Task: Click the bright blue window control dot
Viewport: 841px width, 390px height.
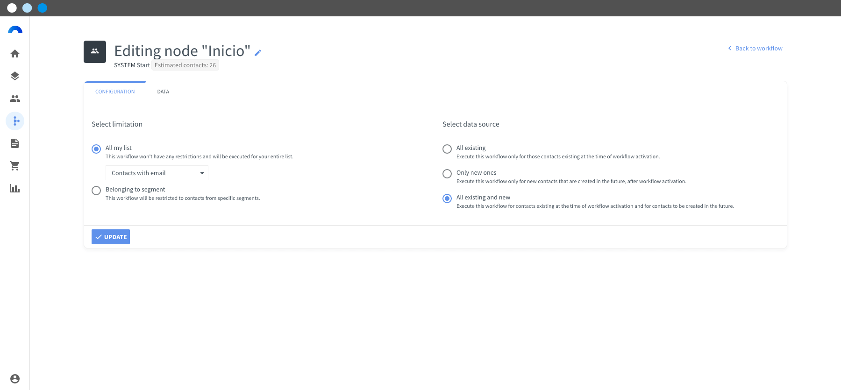Action: [x=43, y=8]
